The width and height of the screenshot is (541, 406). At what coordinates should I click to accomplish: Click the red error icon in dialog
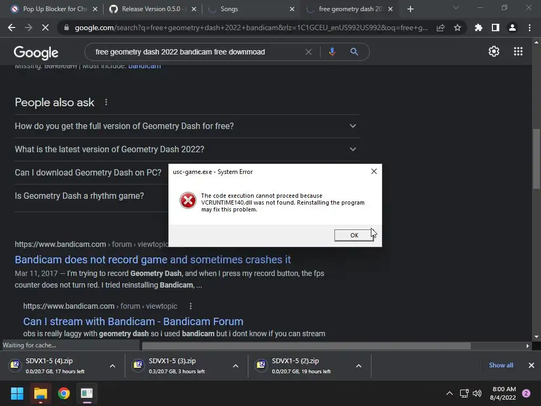[x=188, y=200]
